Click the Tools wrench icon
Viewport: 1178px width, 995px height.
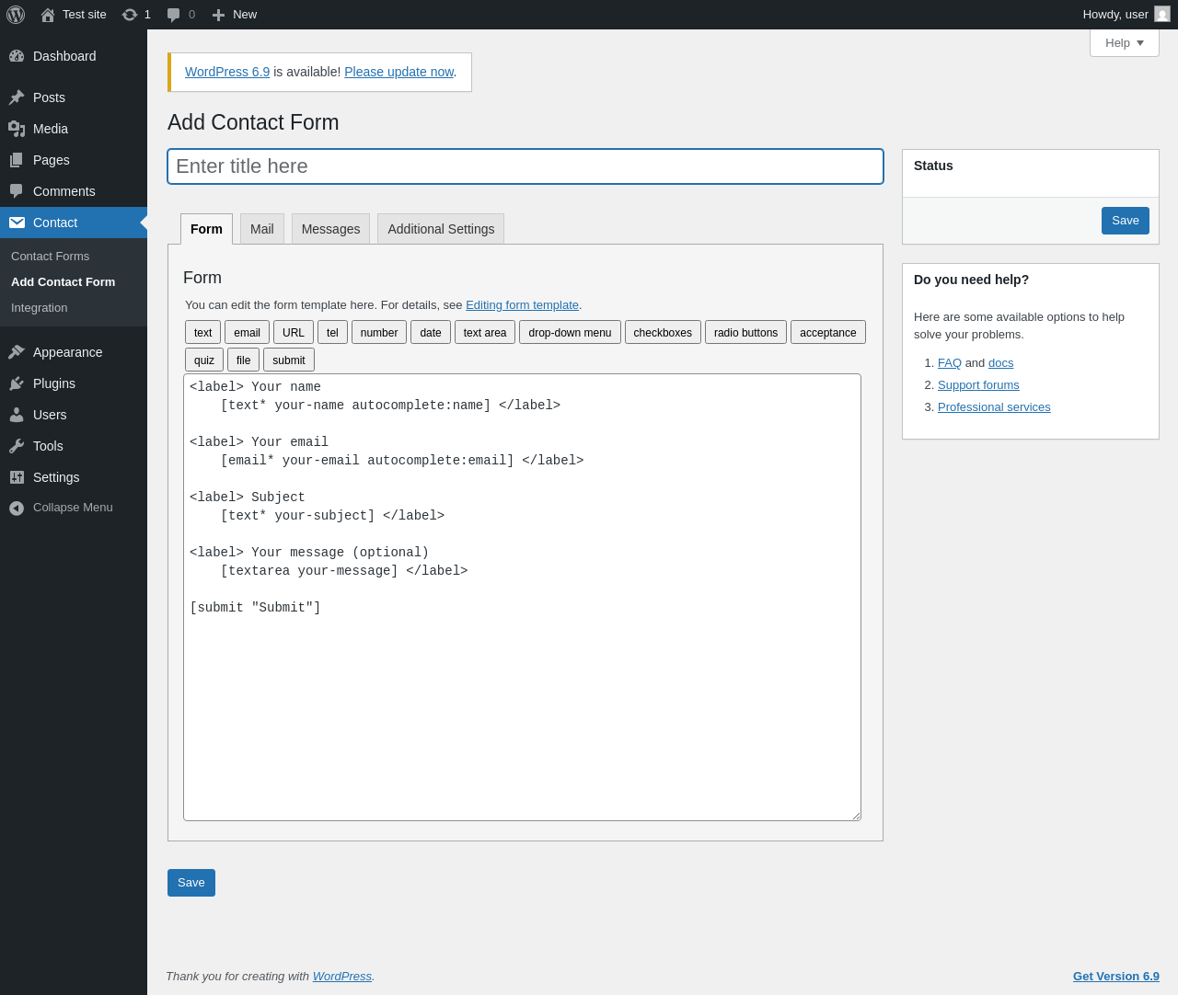click(17, 446)
